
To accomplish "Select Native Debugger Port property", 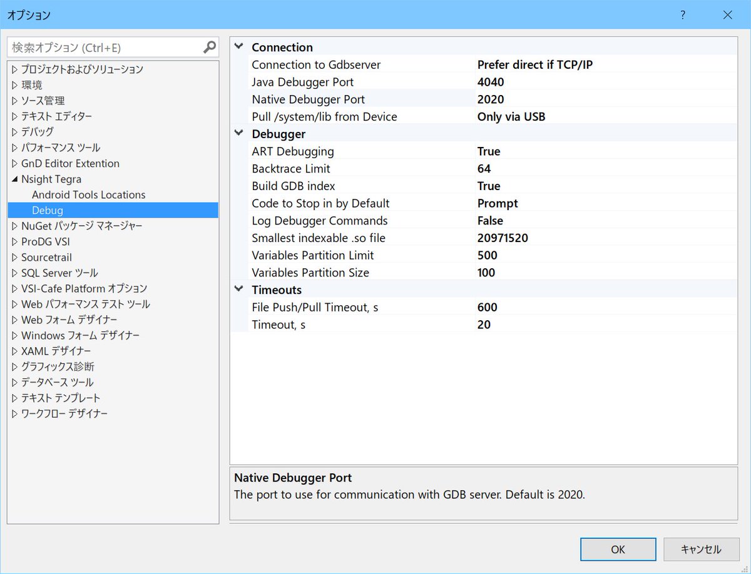I will point(308,99).
